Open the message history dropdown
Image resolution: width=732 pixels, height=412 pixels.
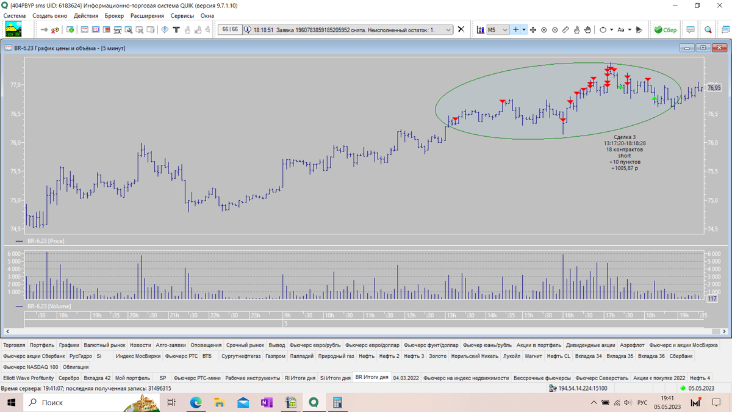tap(449, 29)
